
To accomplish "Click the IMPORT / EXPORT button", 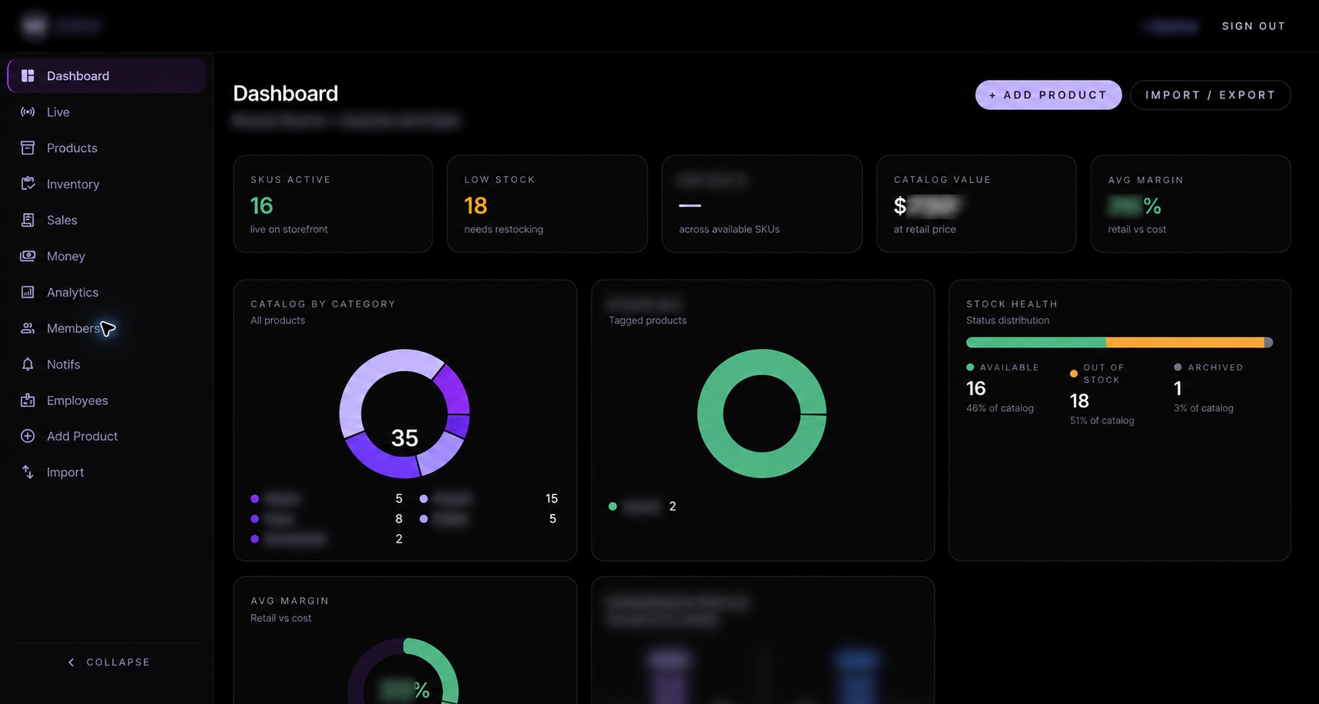I will pyautogui.click(x=1211, y=95).
